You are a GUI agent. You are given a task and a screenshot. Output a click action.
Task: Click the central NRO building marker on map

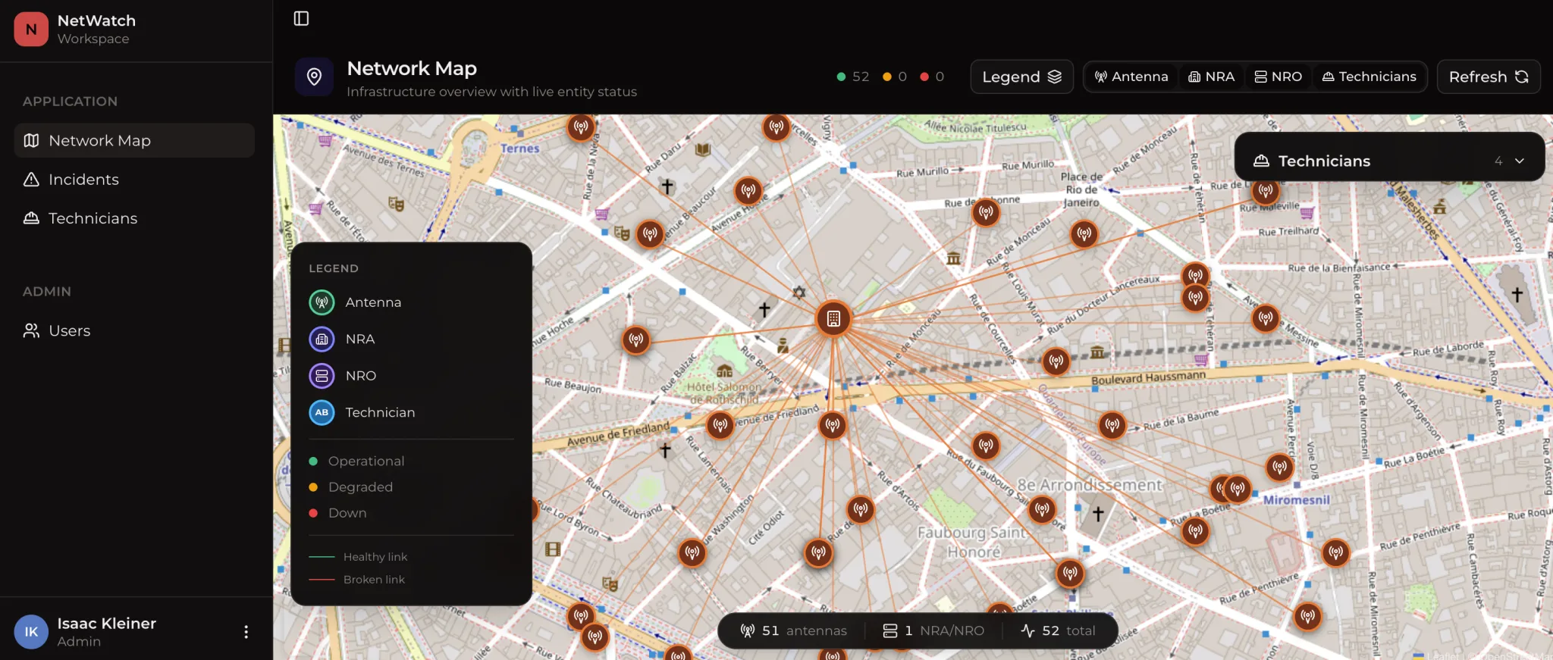tap(833, 319)
